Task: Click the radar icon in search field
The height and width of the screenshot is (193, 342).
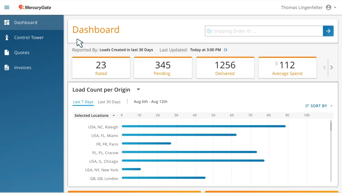Action: point(209,31)
